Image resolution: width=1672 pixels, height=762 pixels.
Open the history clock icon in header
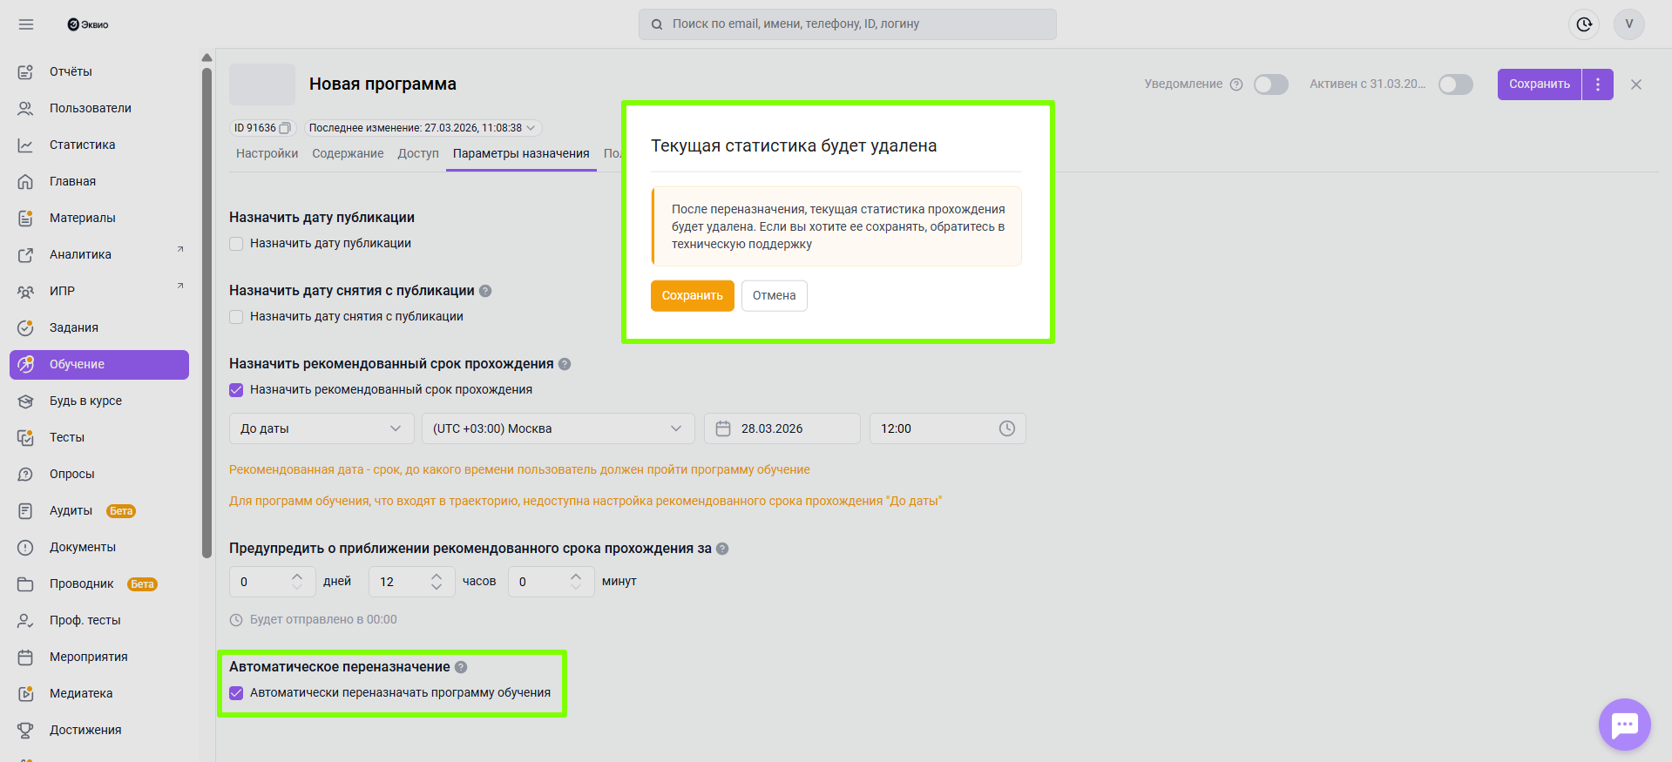tap(1584, 24)
